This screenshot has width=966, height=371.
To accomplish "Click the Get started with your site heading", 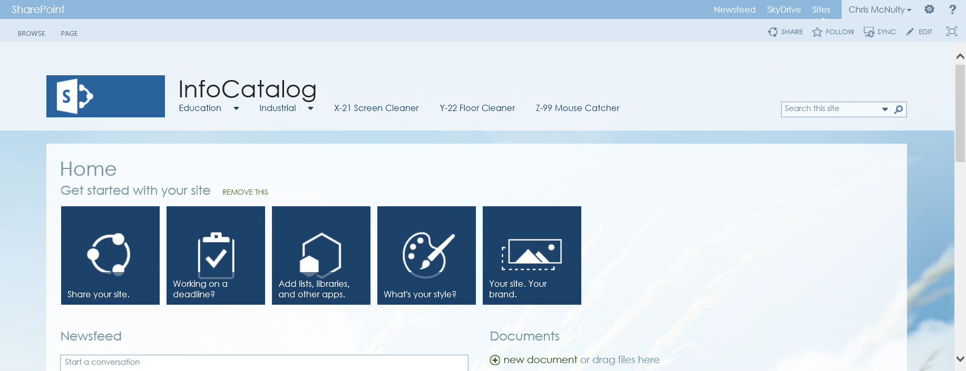I will pos(135,190).
